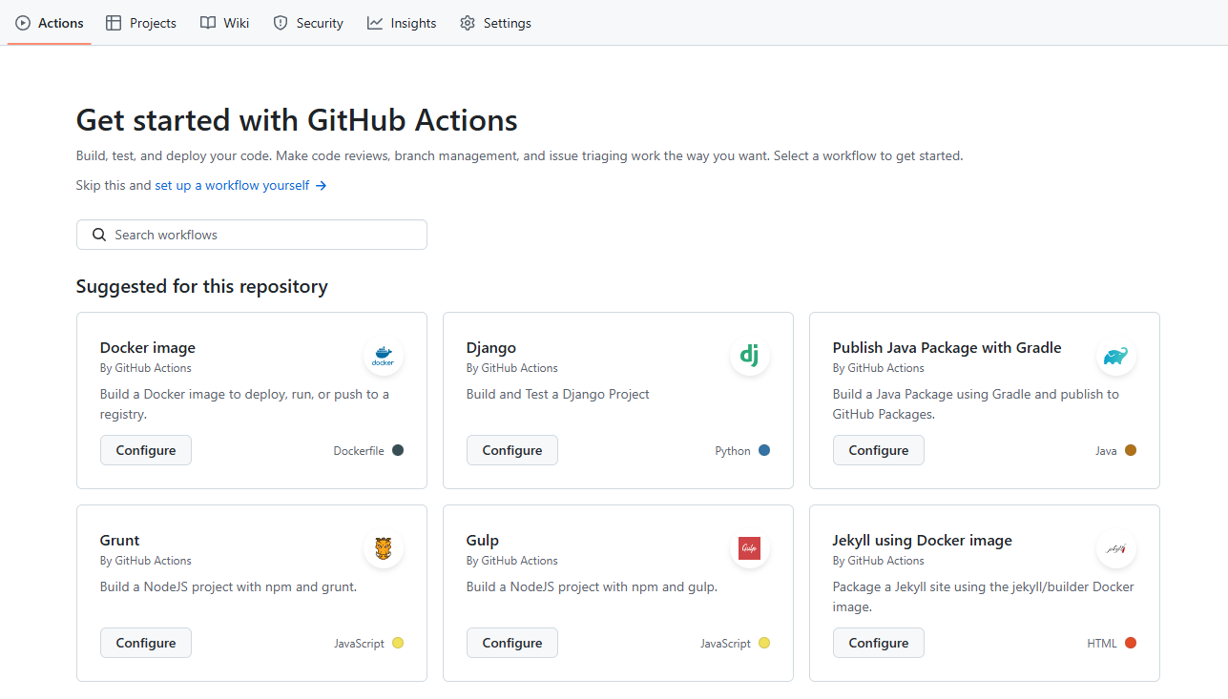Viewport: 1228px width, 699px height.
Task: Click the magnifier icon in search box
Action: point(99,235)
